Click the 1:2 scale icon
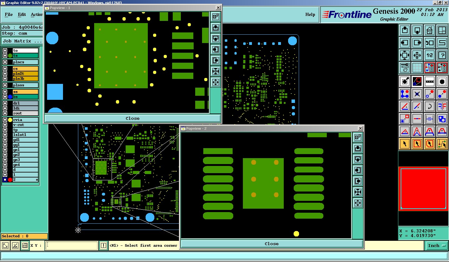Viewport: 449px width, 262px height. pyautogui.click(x=430, y=55)
